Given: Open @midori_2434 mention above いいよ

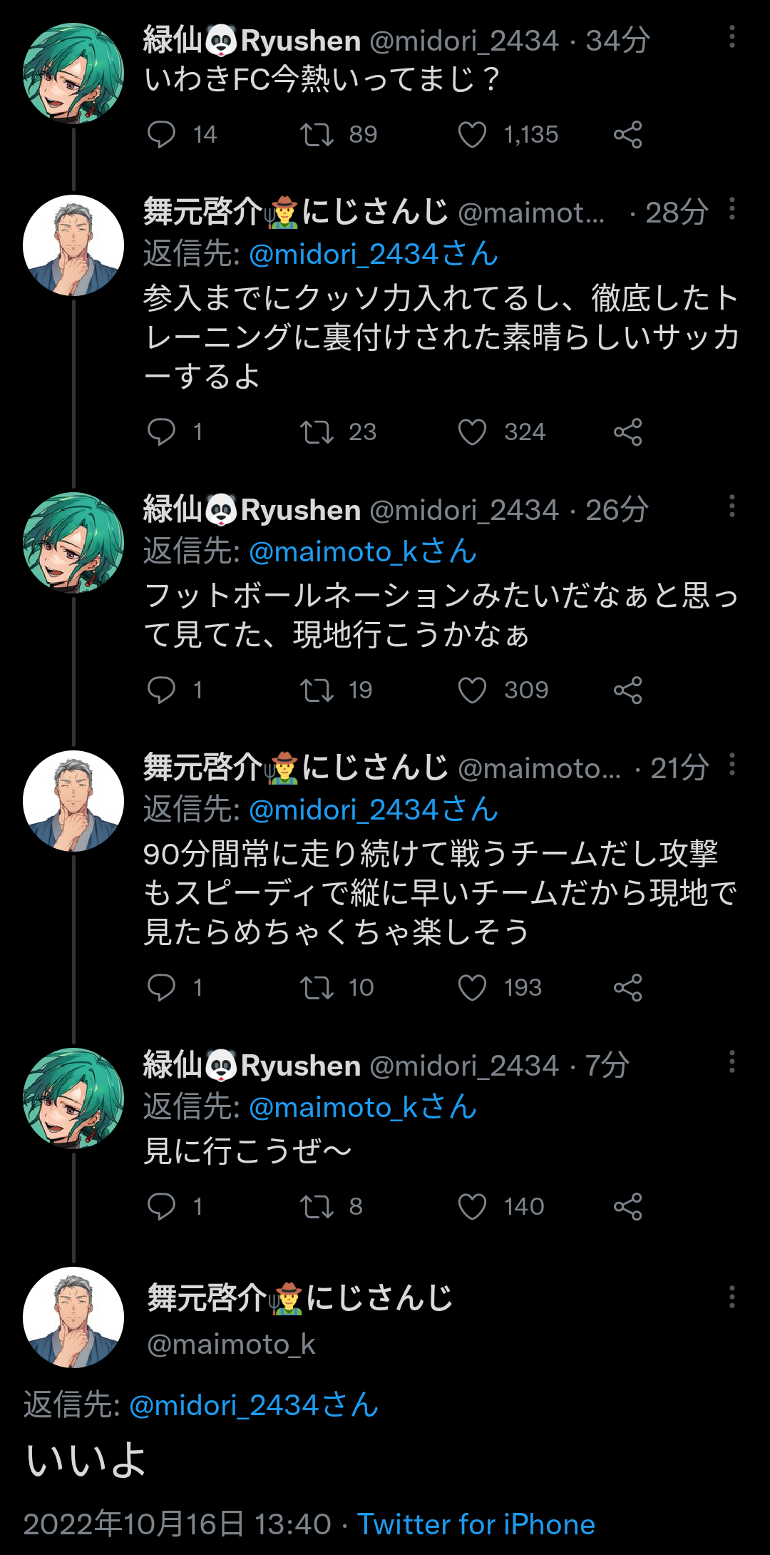Looking at the screenshot, I should pos(254,1405).
